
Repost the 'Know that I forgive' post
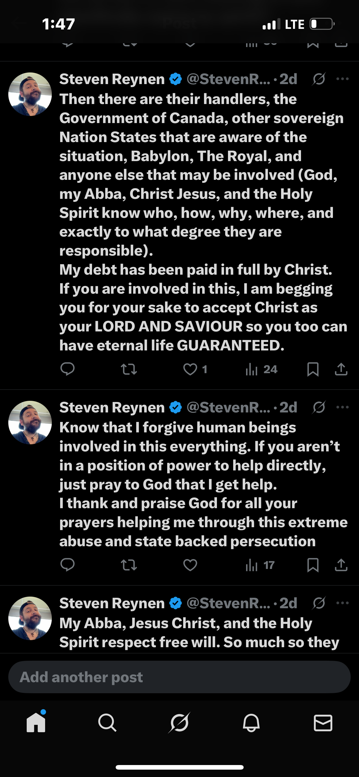coord(129,565)
